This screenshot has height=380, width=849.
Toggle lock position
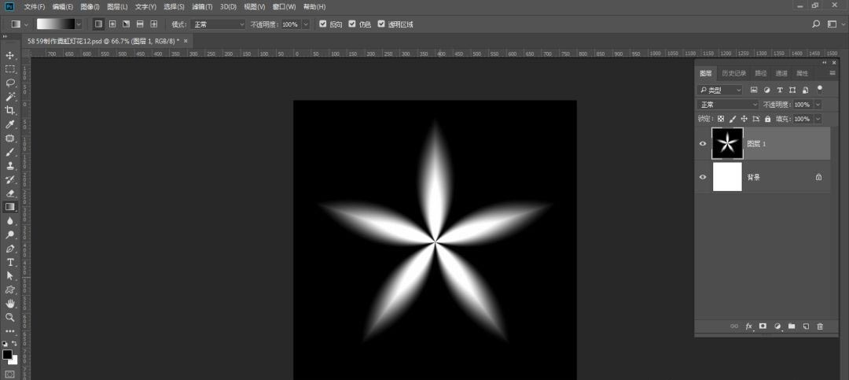coord(744,119)
